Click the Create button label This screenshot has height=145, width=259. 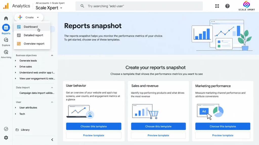[29, 17]
